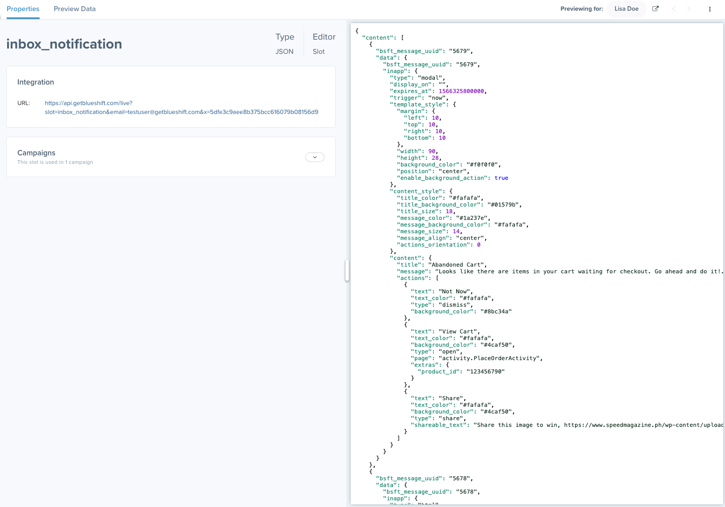The height and width of the screenshot is (507, 725).
Task: Expand the Campaigns section chevron
Action: [x=315, y=157]
